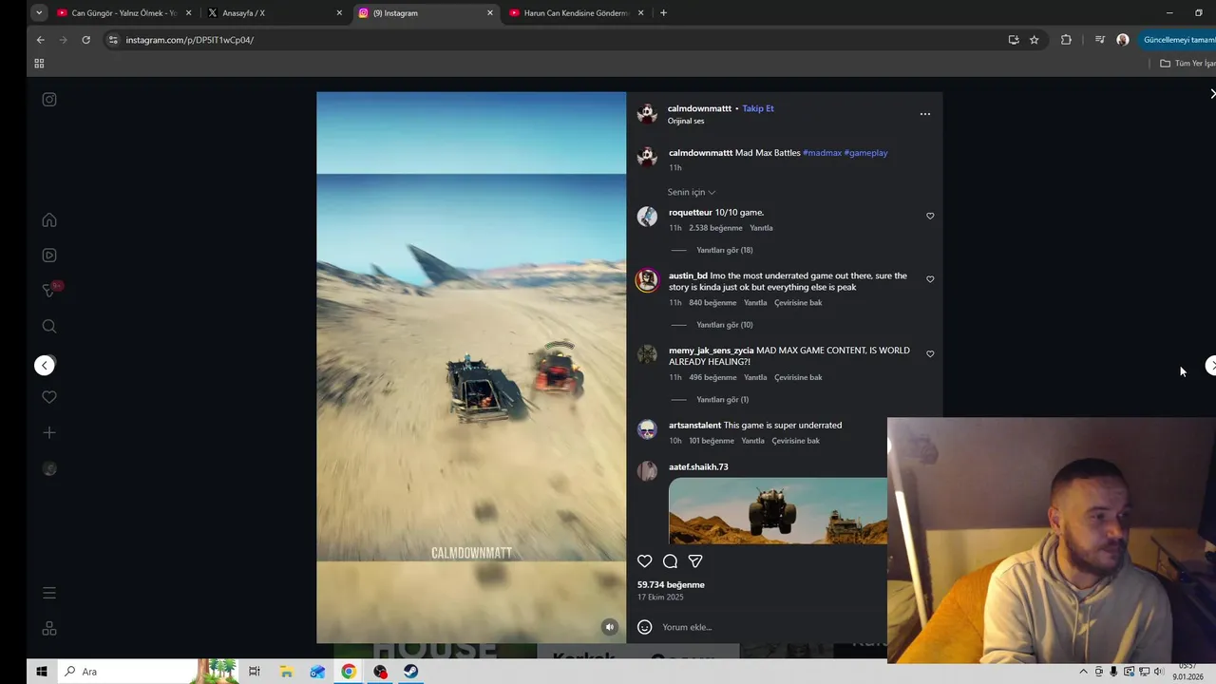Open Chrome profile avatar

(1123, 40)
